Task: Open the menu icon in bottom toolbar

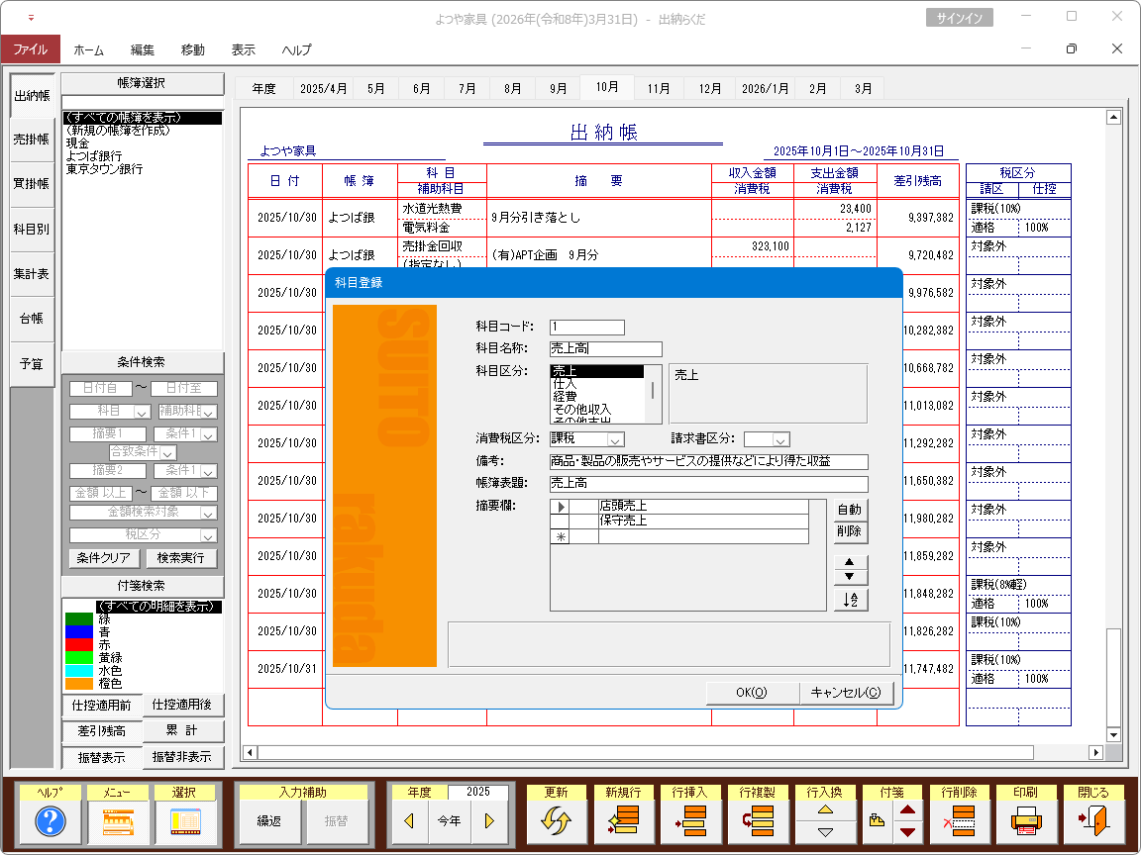Action: click(117, 821)
